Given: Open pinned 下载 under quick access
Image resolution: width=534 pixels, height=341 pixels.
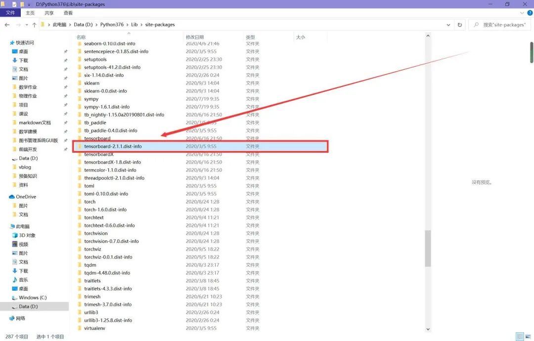Looking at the screenshot, I should 23,60.
